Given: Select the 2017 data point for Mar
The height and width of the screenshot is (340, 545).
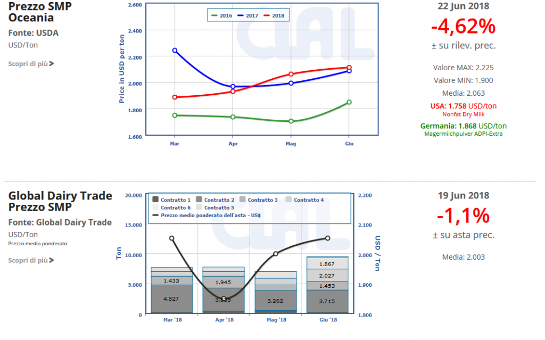Looking at the screenshot, I should pos(175,51).
